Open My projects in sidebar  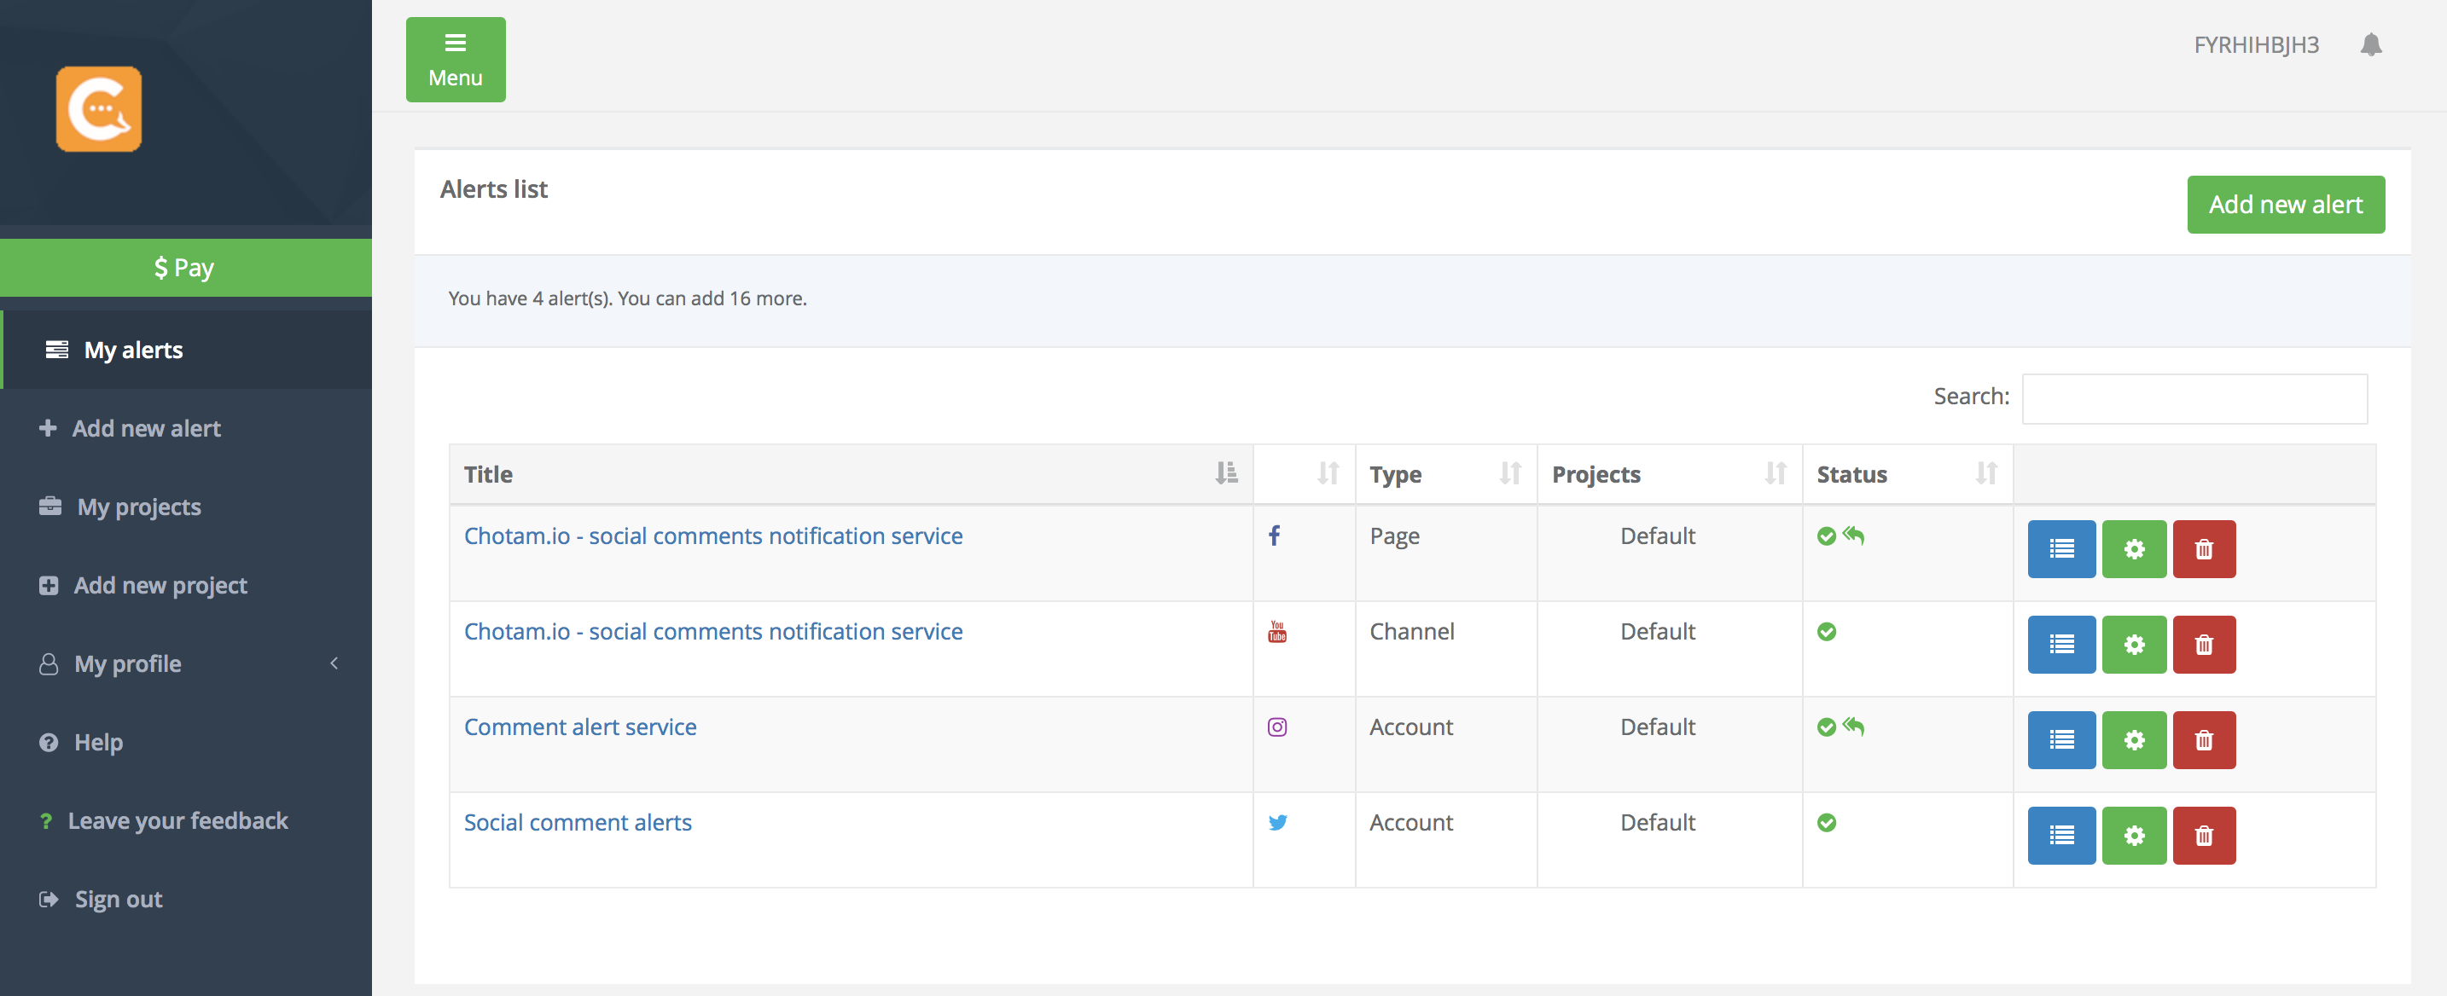coord(139,507)
